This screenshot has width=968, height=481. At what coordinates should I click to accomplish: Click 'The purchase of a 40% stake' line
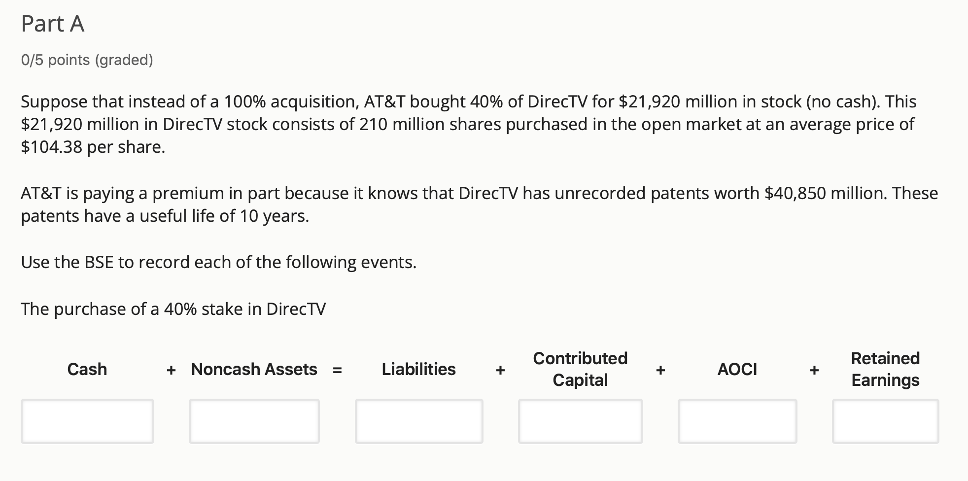pos(173,309)
